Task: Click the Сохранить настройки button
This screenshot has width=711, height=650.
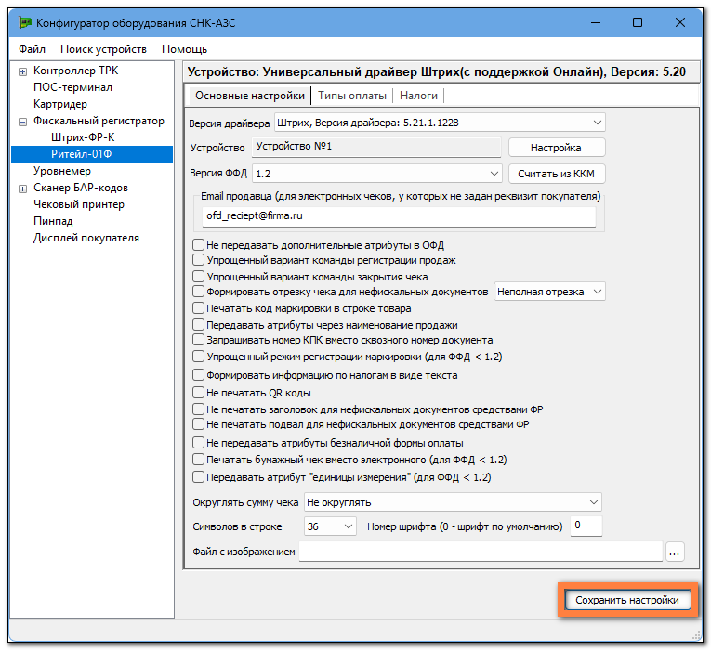Action: click(x=627, y=600)
